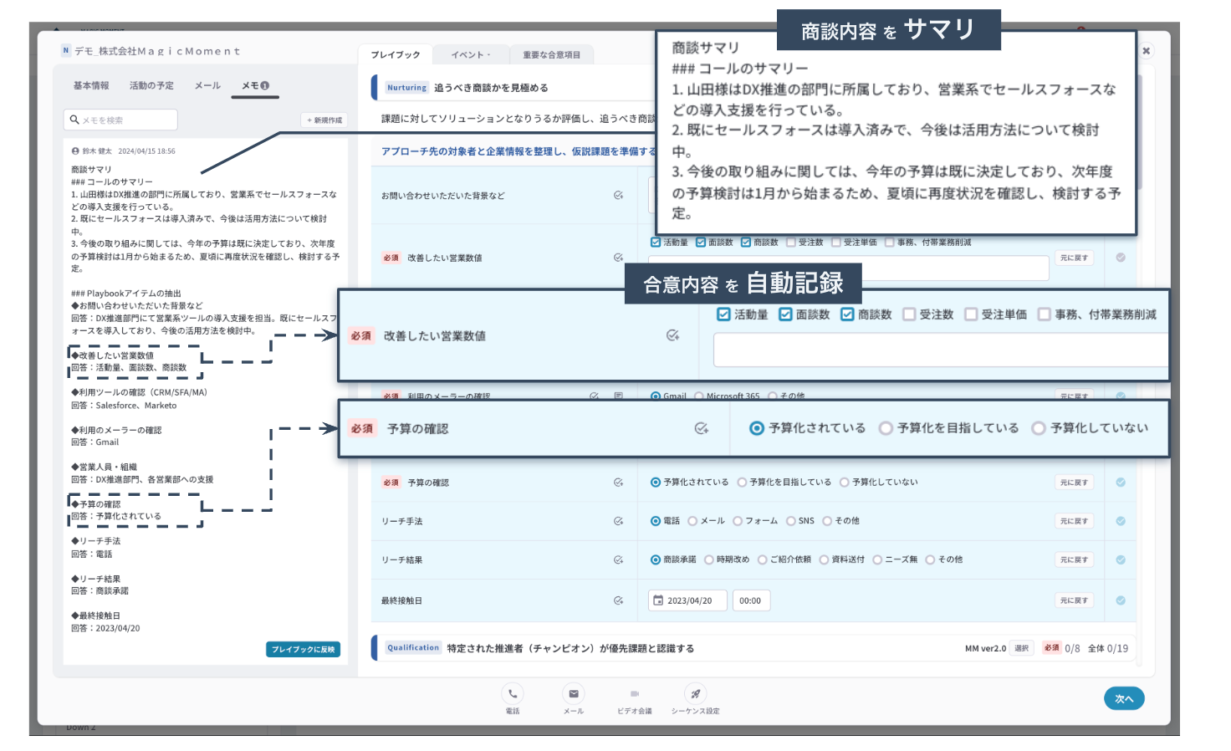Choose 資料送付 reach result
This screenshot has height=751, width=1231.
[x=824, y=559]
